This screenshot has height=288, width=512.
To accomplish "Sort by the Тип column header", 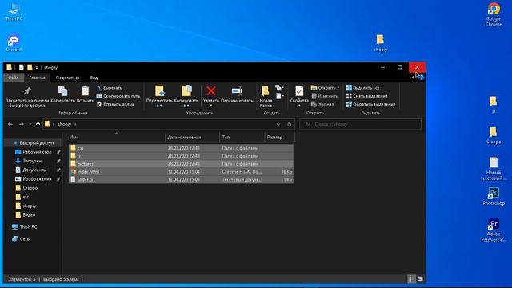I will pos(242,138).
